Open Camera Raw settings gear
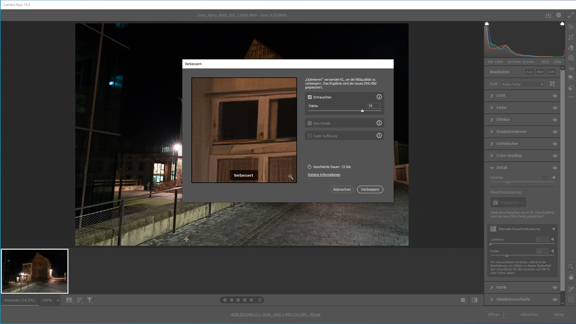 (558, 15)
